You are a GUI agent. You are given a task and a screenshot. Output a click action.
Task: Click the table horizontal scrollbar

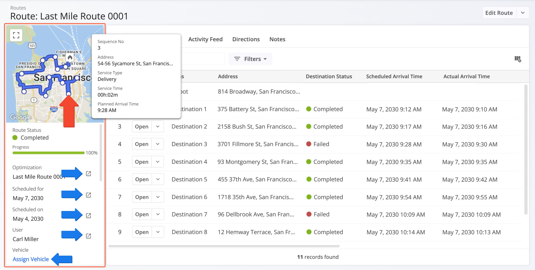click(x=224, y=246)
